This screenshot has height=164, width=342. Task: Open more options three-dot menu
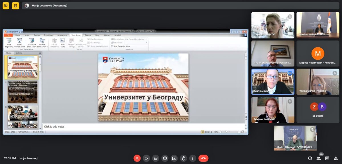click(x=193, y=158)
